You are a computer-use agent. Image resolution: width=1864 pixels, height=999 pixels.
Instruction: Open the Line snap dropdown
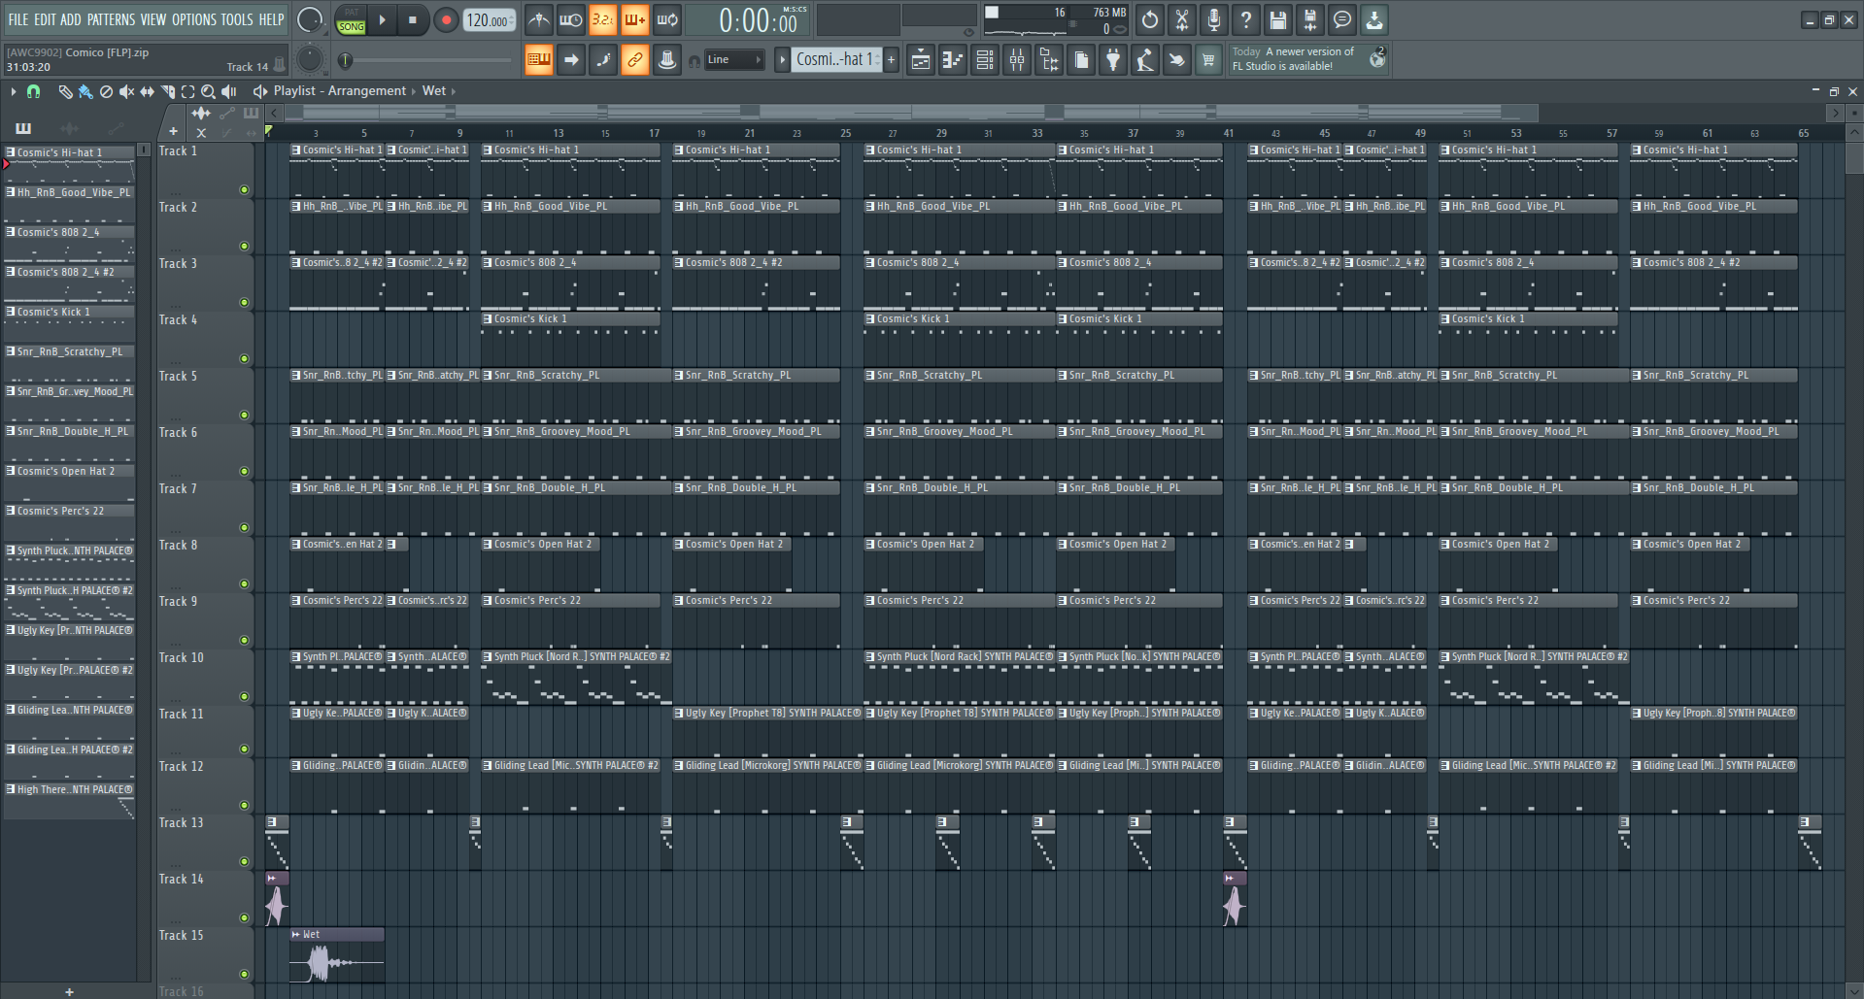click(x=734, y=60)
